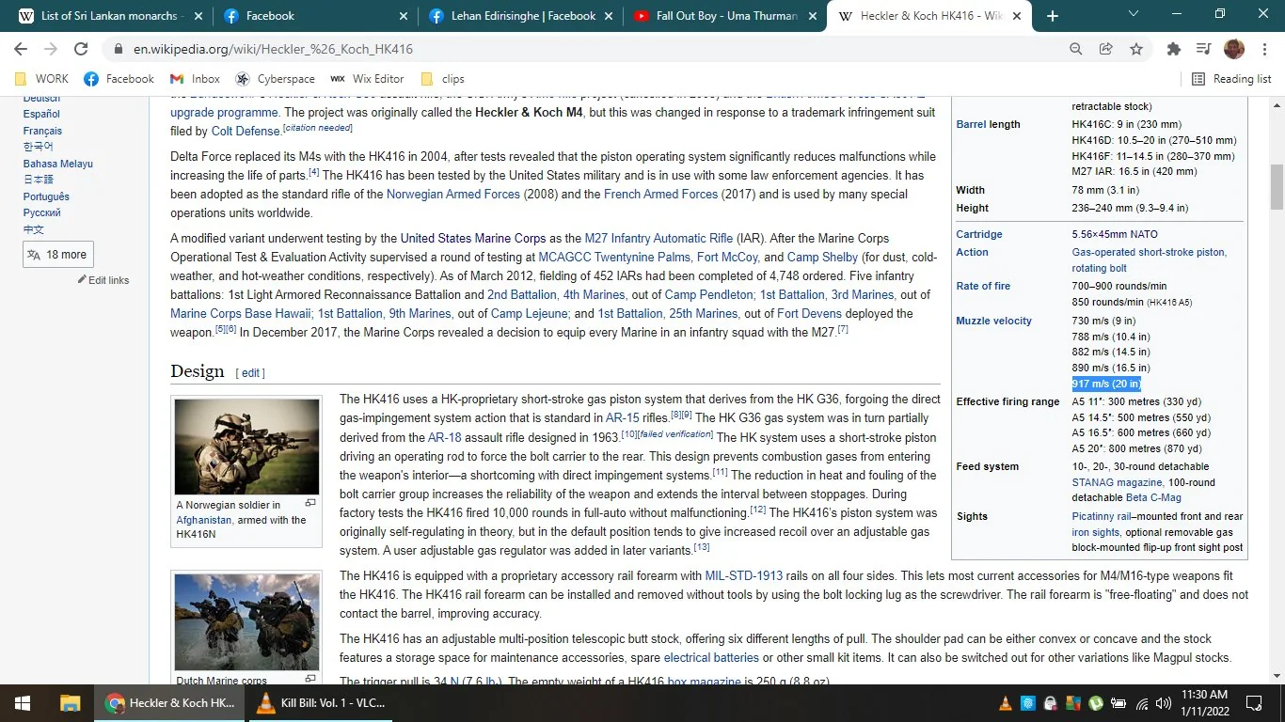
Task: Open the Wi-Fi network tray icon
Action: pyautogui.click(x=1142, y=702)
